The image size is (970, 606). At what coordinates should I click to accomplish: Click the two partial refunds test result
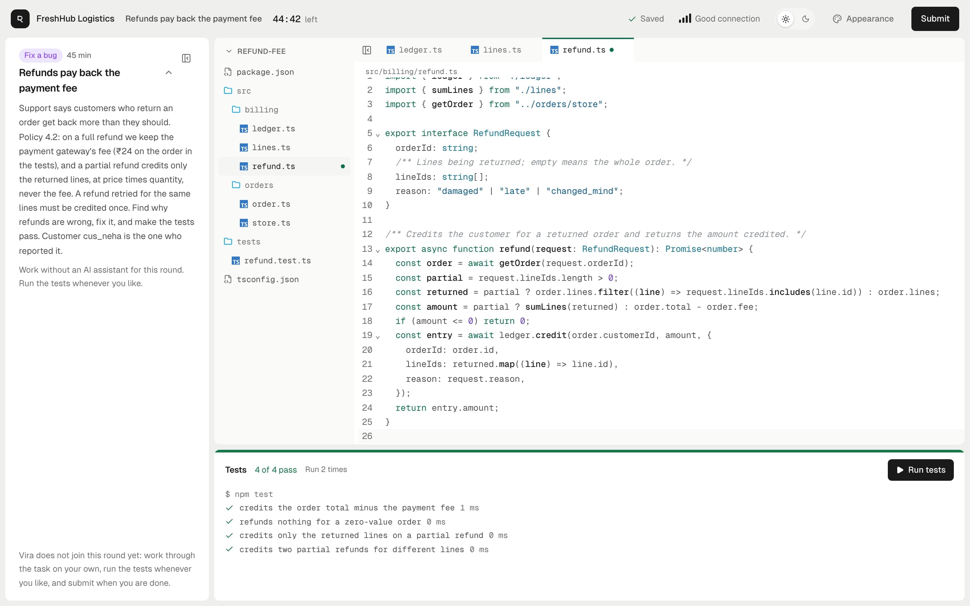pyautogui.click(x=357, y=549)
